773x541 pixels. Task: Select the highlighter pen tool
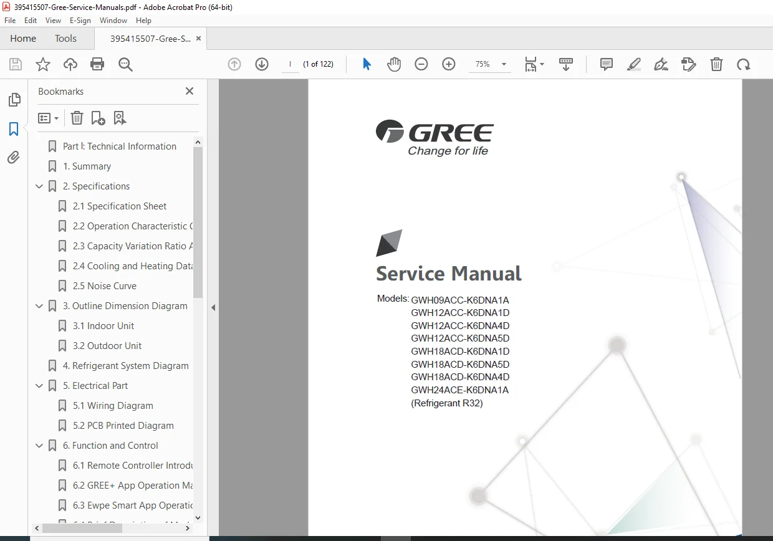pos(634,64)
